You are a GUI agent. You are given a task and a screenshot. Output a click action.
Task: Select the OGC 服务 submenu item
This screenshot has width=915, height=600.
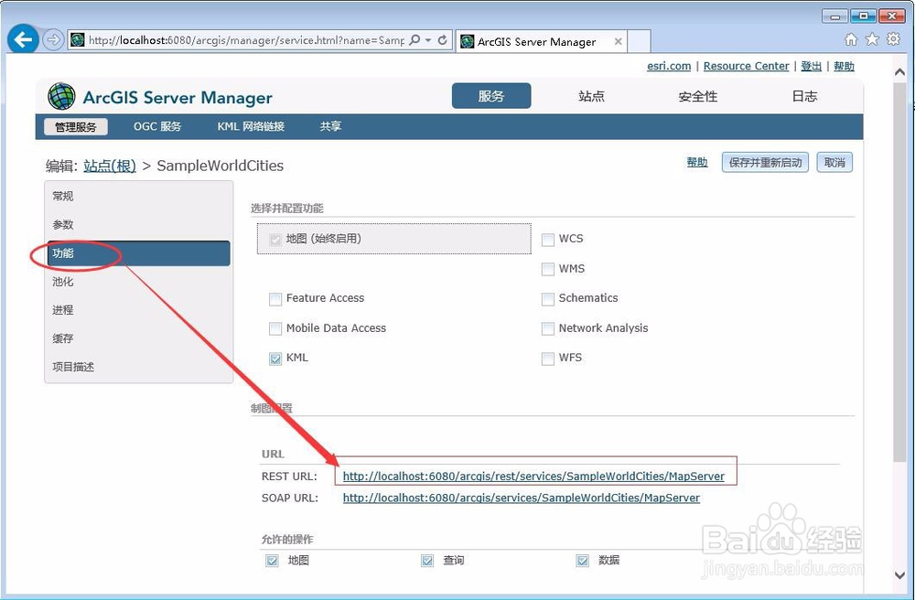157,126
